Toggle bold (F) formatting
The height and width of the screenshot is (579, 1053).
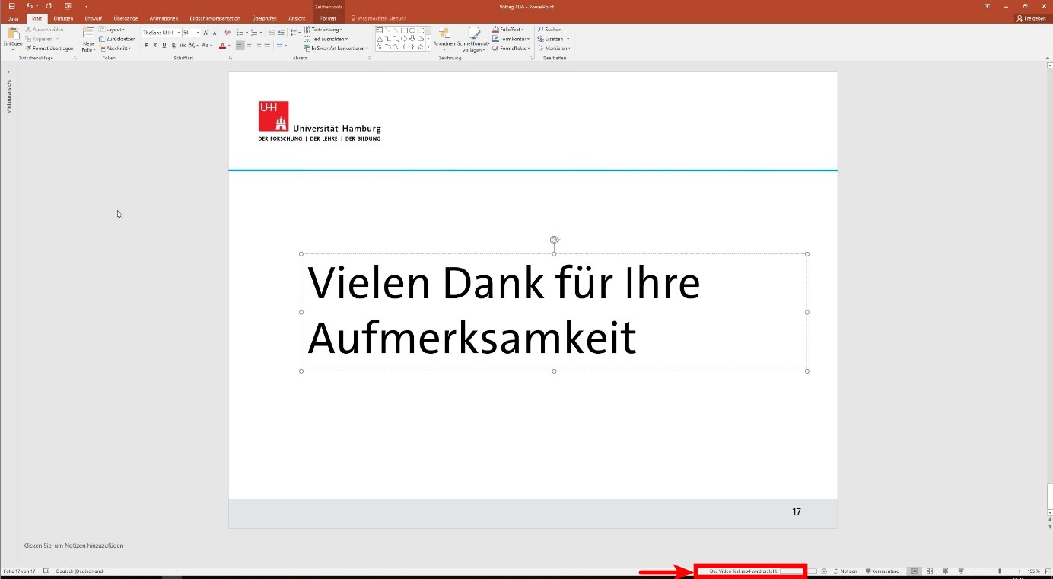click(146, 46)
